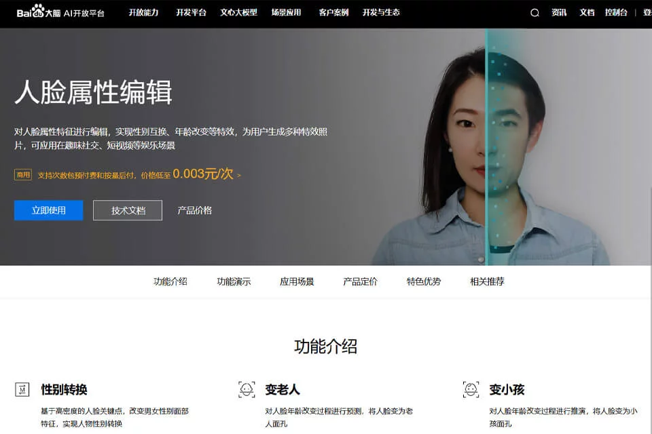Click the 技术文档 button
Screen dimensions: 652x434
click(128, 210)
